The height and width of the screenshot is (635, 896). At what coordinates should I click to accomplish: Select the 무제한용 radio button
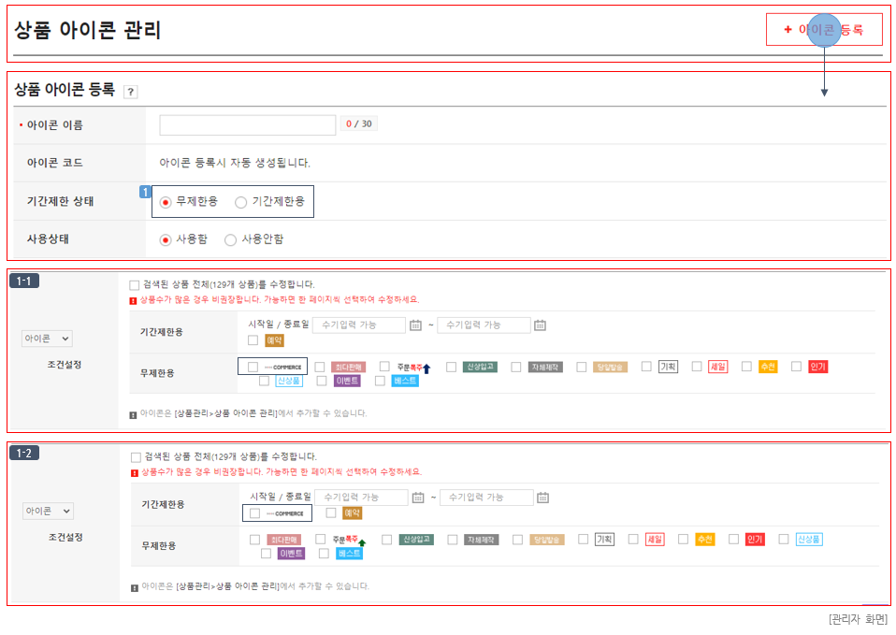pyautogui.click(x=166, y=202)
